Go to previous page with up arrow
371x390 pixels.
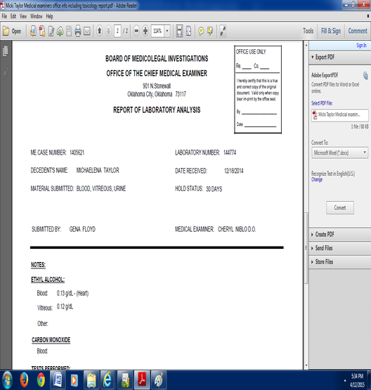click(100, 31)
